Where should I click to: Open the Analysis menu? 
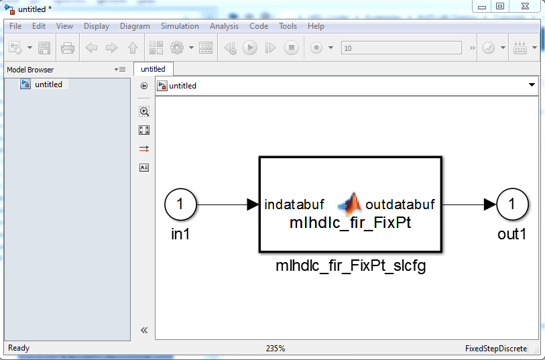pos(224,26)
